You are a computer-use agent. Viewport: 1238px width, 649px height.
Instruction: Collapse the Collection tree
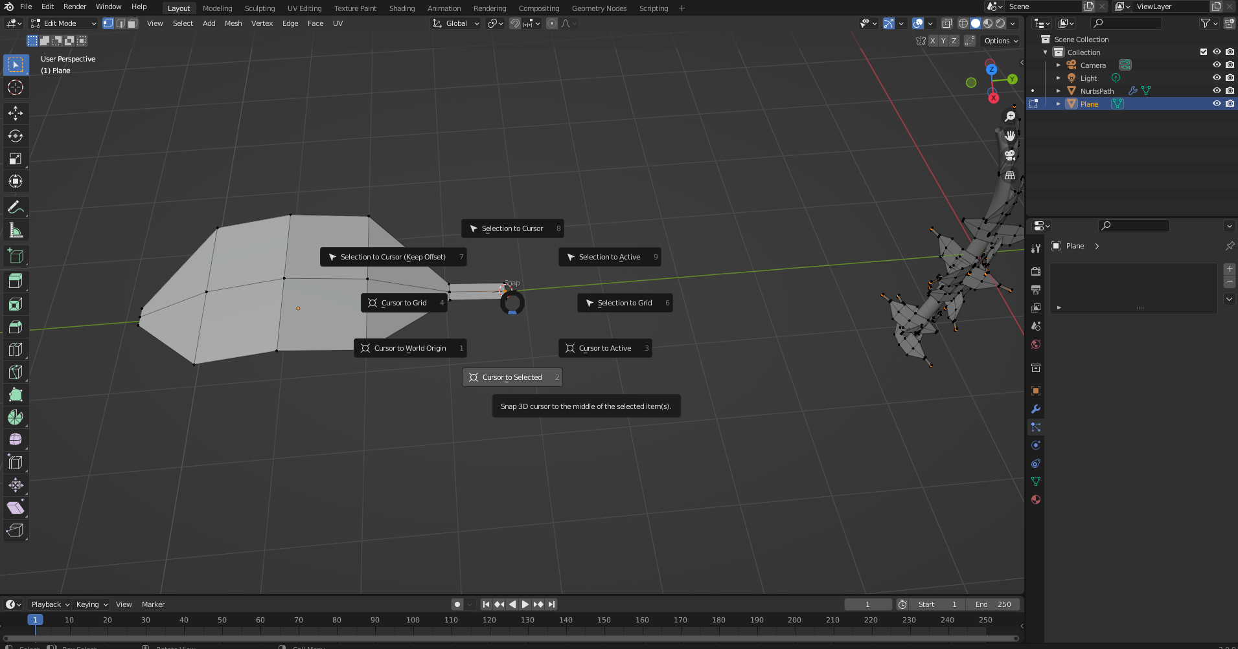pos(1045,52)
